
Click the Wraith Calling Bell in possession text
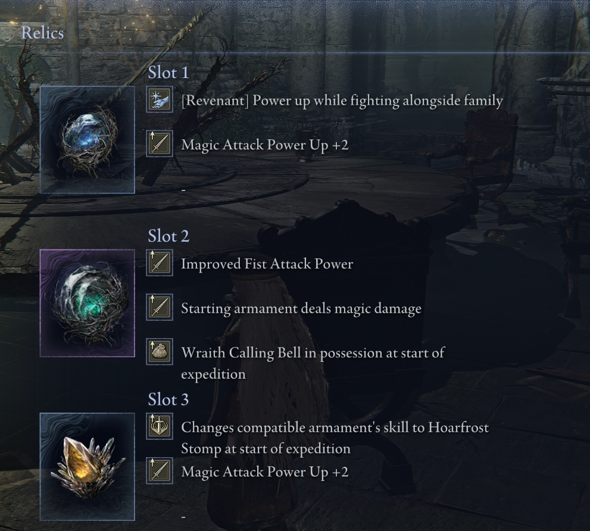click(313, 364)
